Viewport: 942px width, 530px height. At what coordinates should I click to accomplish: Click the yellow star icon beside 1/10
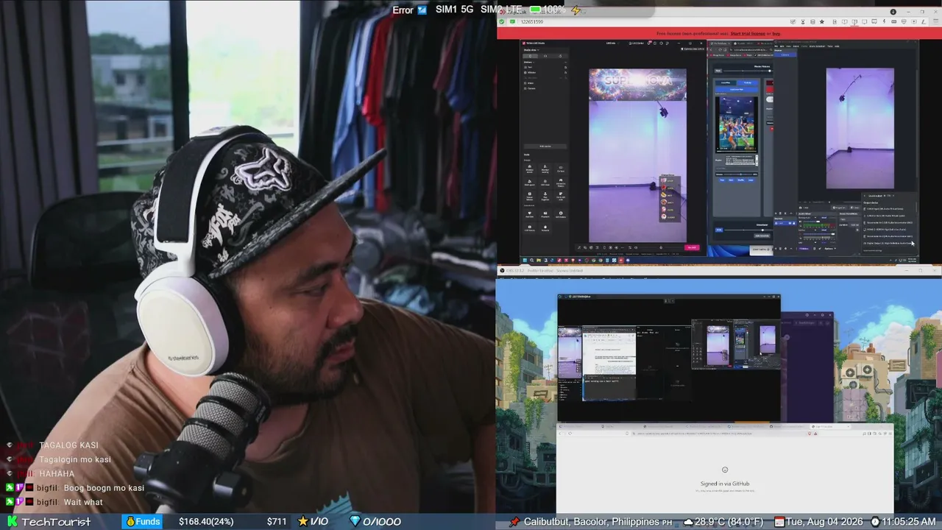click(x=303, y=521)
